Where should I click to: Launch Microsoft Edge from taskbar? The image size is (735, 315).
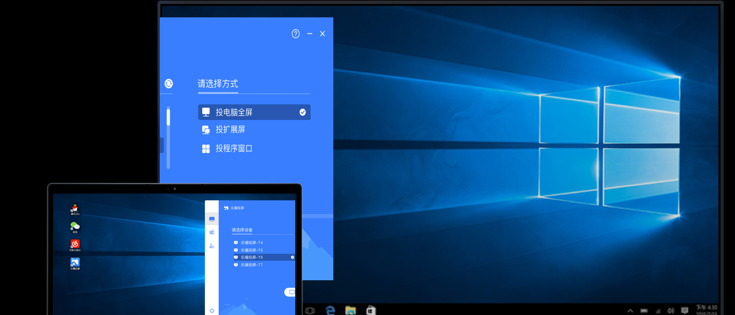point(330,311)
